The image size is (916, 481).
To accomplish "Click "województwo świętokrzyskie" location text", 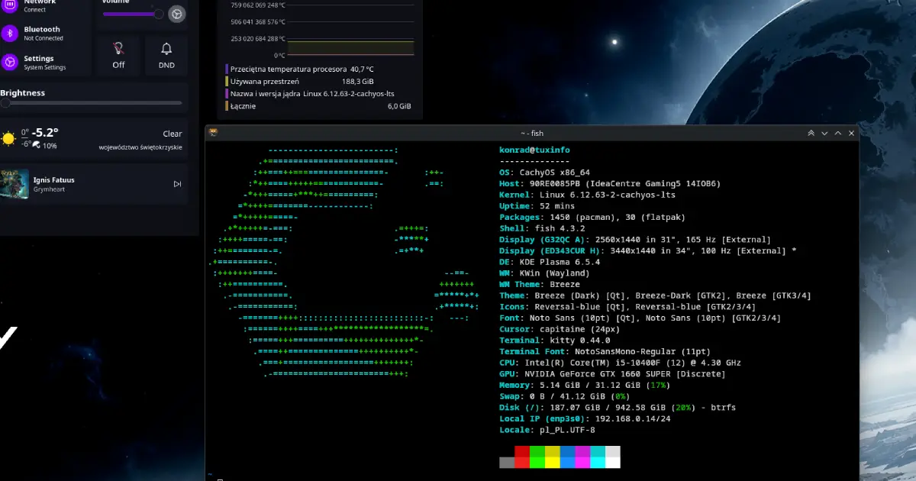I will click(140, 147).
